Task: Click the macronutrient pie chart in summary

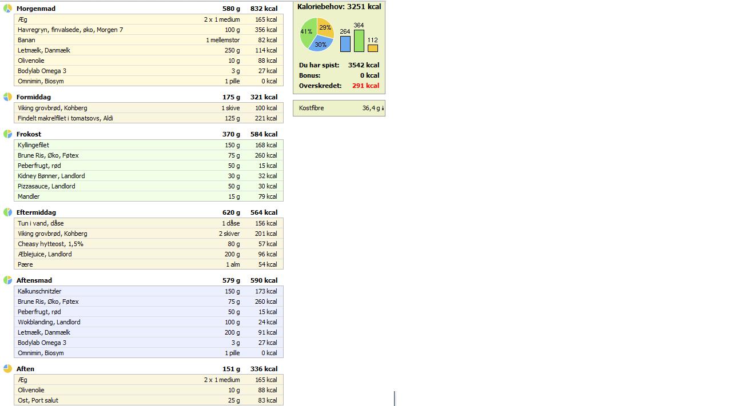Action: [317, 34]
